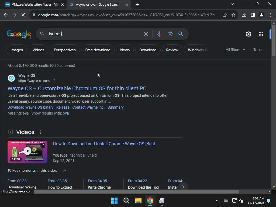
Task: Select the Free download filter chip
Action: (x=98, y=50)
